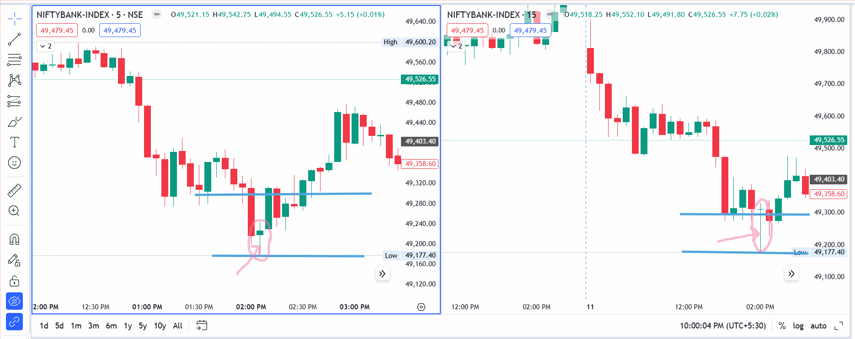Select lower blue horizontal line on left chart
Screen dimensions: 855x339
(288, 256)
